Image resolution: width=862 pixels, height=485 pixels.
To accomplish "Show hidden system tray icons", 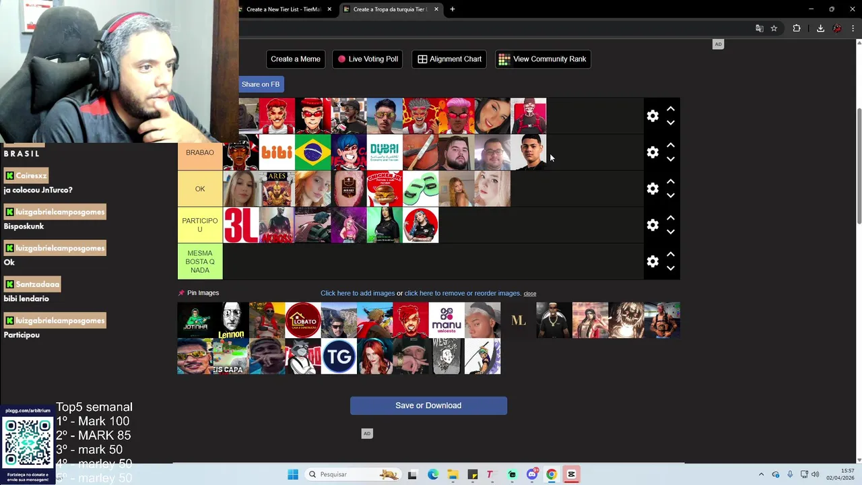I will pos(761,474).
